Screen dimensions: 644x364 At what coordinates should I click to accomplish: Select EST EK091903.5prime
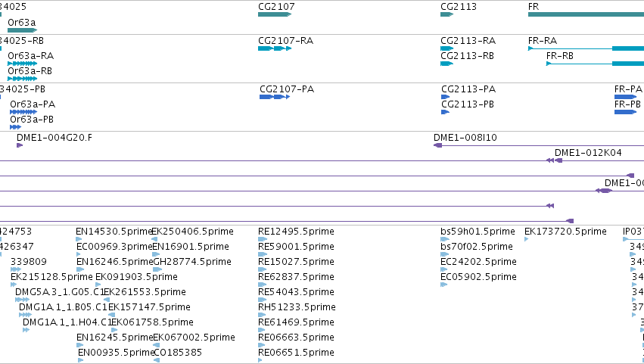pyautogui.click(x=98, y=285)
